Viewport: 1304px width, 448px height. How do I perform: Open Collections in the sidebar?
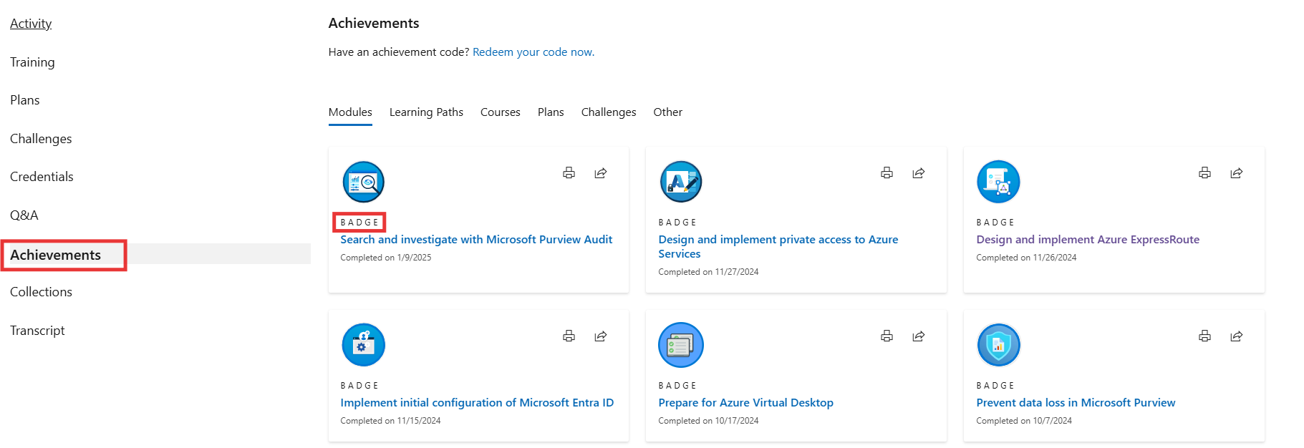(x=41, y=292)
